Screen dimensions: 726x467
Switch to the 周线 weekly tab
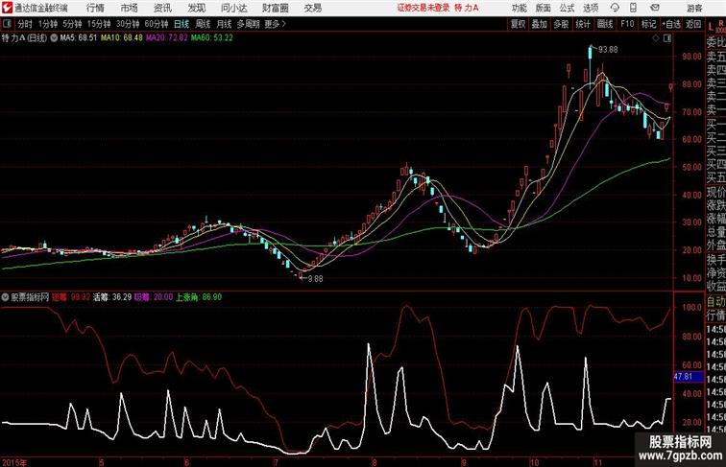click(x=203, y=24)
